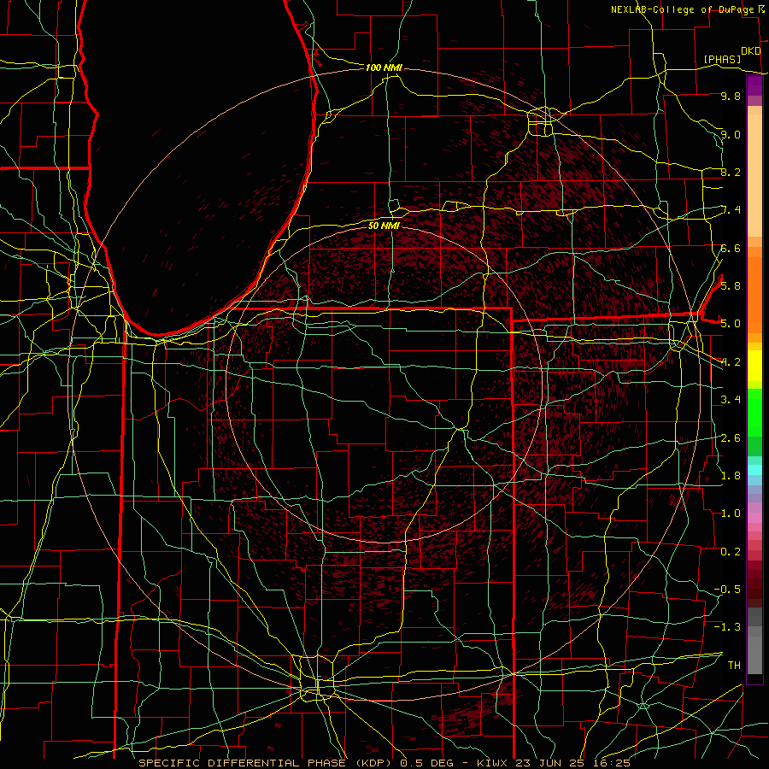The width and height of the screenshot is (769, 769).
Task: Click the 2.6 value on the scale
Action: tap(731, 438)
